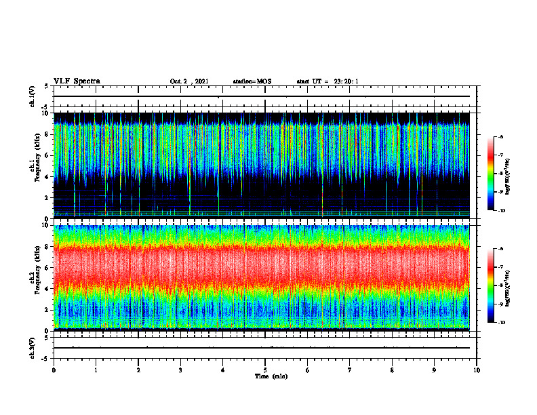Click the "Time (min)" x-axis label
Viewport: 537px width, 415px height.
point(271,376)
